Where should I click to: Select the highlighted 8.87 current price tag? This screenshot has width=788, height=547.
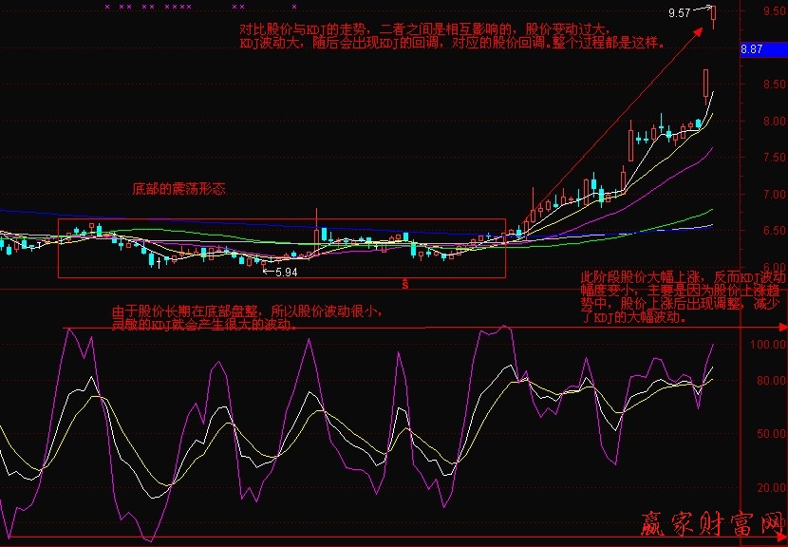[752, 49]
